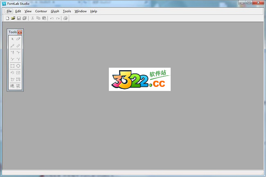Click the Paste clipboard icon
Screen dimensions: 266x177
pos(44,18)
